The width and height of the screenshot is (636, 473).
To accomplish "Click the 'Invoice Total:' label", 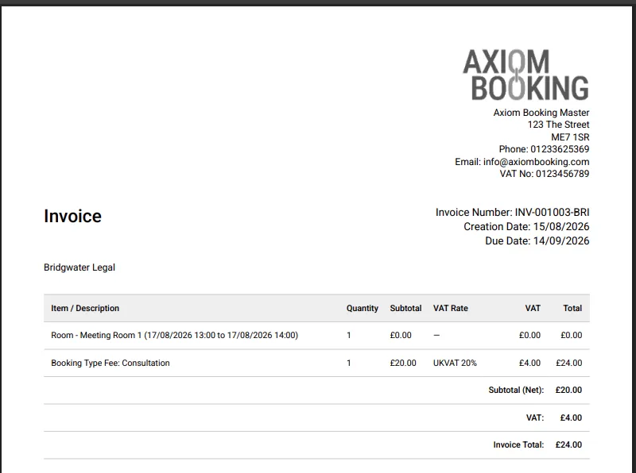I will pos(518,444).
